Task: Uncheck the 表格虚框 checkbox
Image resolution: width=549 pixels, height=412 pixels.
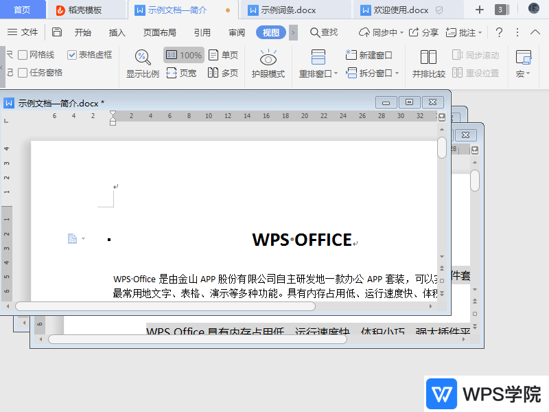Action: point(72,55)
